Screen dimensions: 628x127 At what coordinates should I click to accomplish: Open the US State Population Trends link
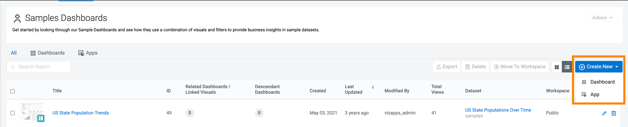tap(81, 113)
